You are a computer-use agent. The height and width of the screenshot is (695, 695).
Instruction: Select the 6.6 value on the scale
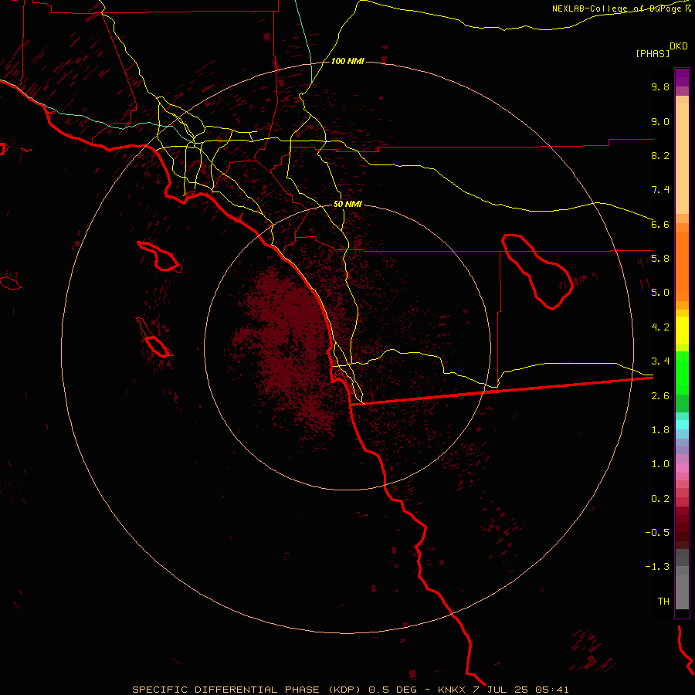[660, 224]
